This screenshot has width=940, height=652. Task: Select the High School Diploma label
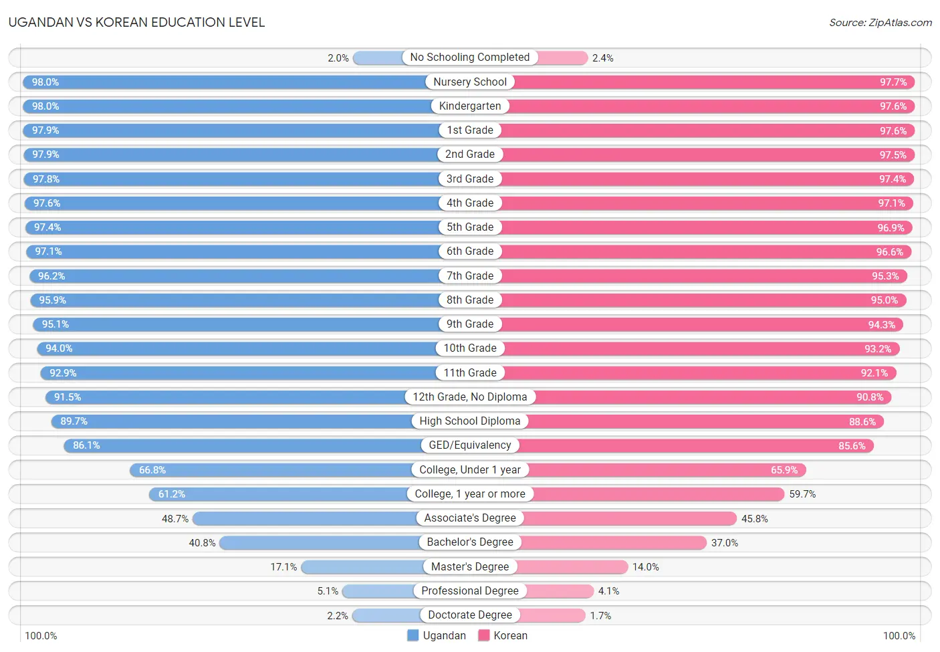click(470, 421)
